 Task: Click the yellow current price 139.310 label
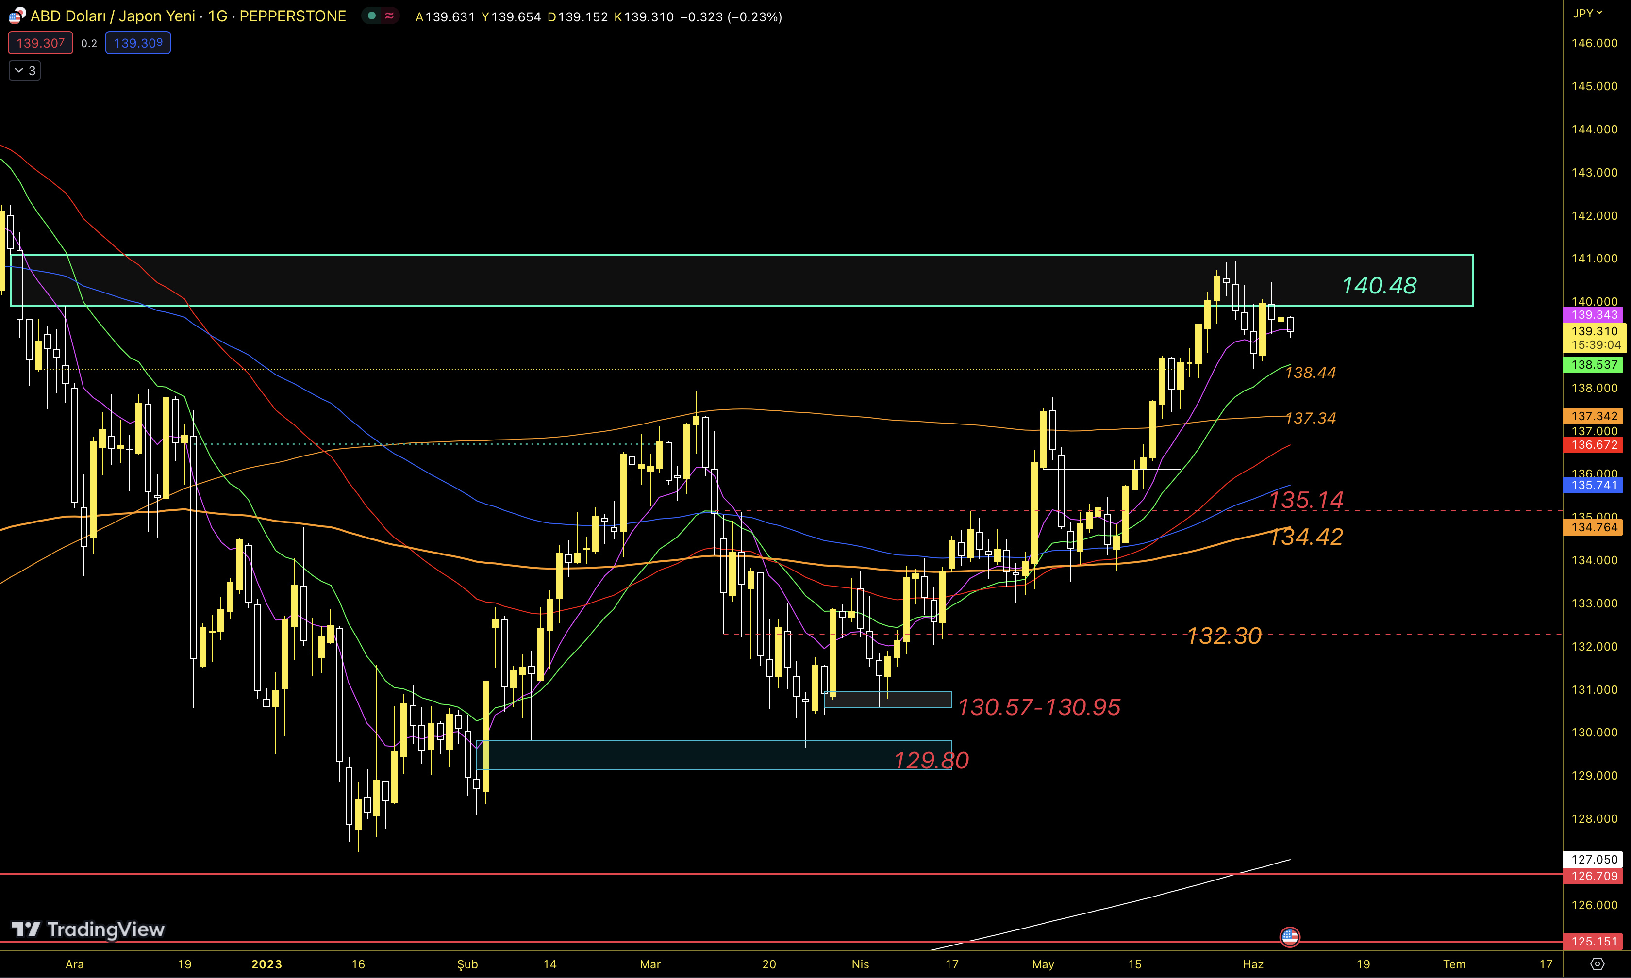pos(1594,331)
